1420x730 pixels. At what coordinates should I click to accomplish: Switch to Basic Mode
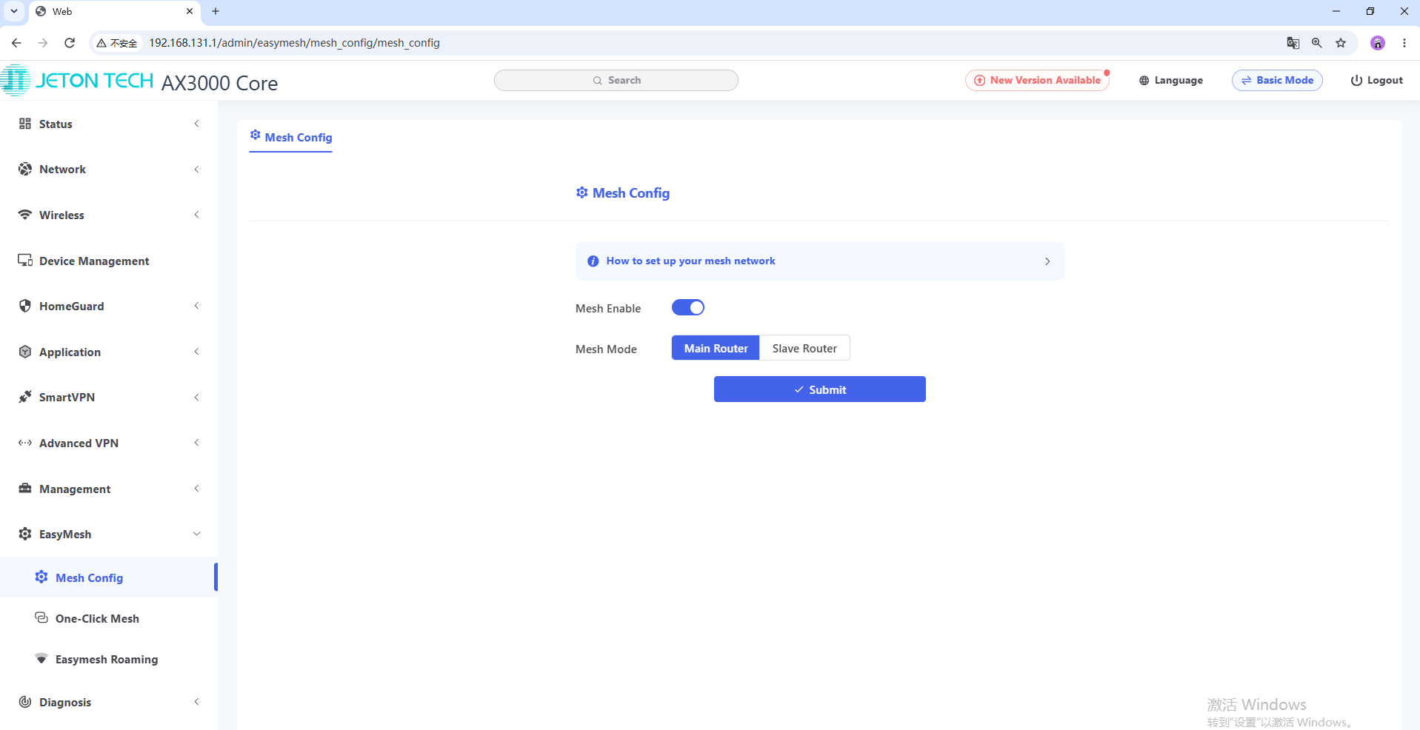coord(1277,80)
